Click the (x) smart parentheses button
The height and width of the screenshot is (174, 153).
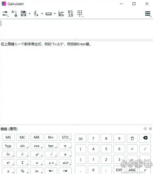click(81, 138)
